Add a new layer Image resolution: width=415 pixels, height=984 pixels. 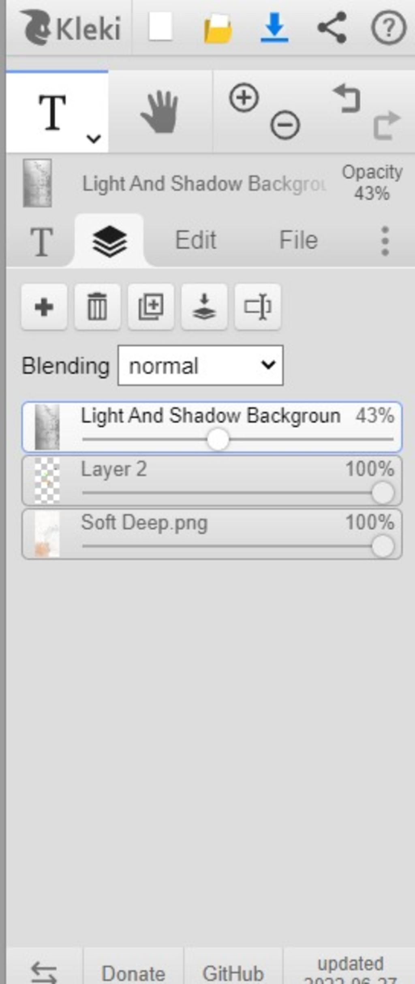pyautogui.click(x=44, y=307)
